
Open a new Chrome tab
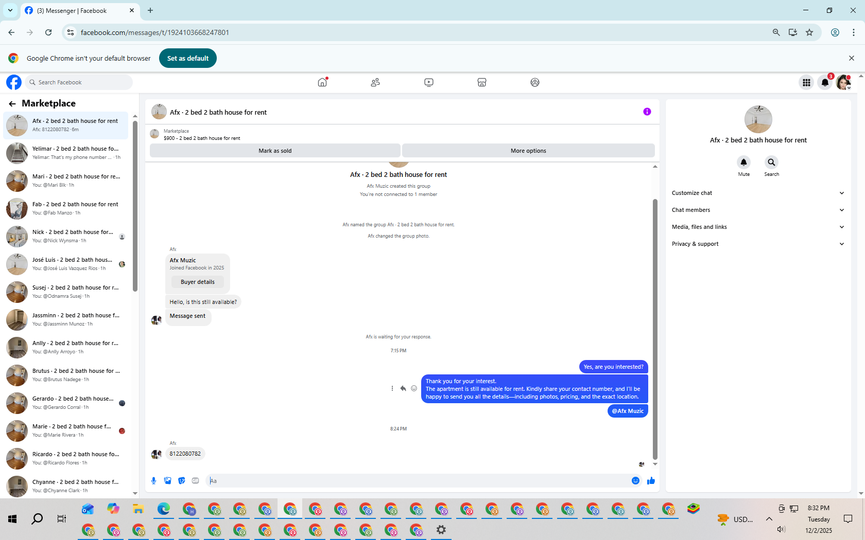click(x=150, y=10)
